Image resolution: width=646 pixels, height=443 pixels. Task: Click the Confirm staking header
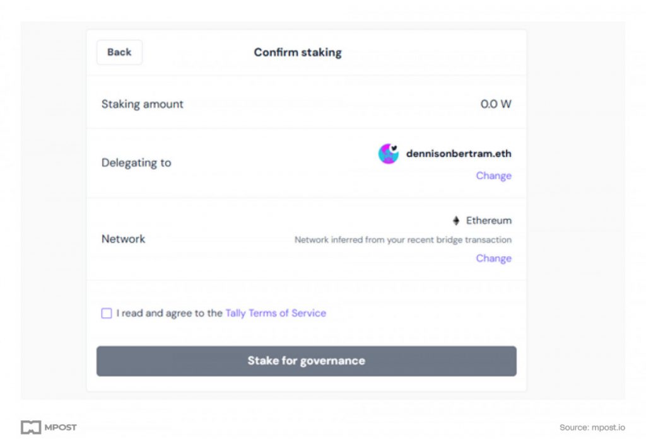click(x=298, y=52)
